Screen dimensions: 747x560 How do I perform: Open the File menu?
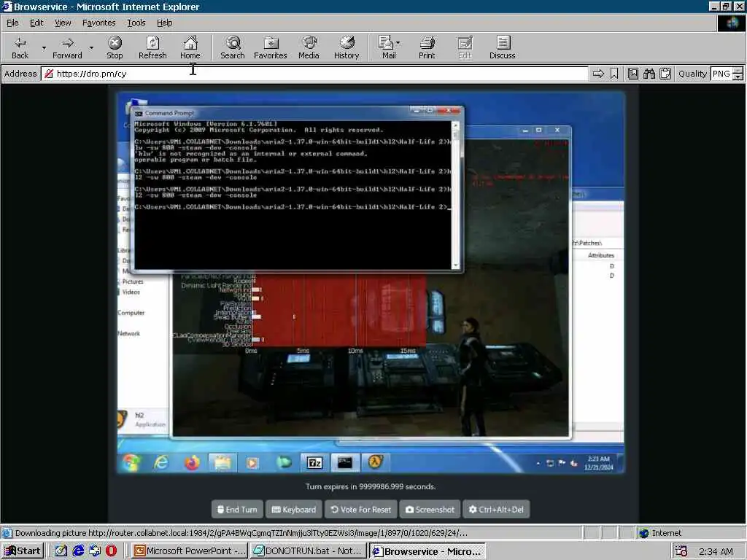pyautogui.click(x=12, y=23)
